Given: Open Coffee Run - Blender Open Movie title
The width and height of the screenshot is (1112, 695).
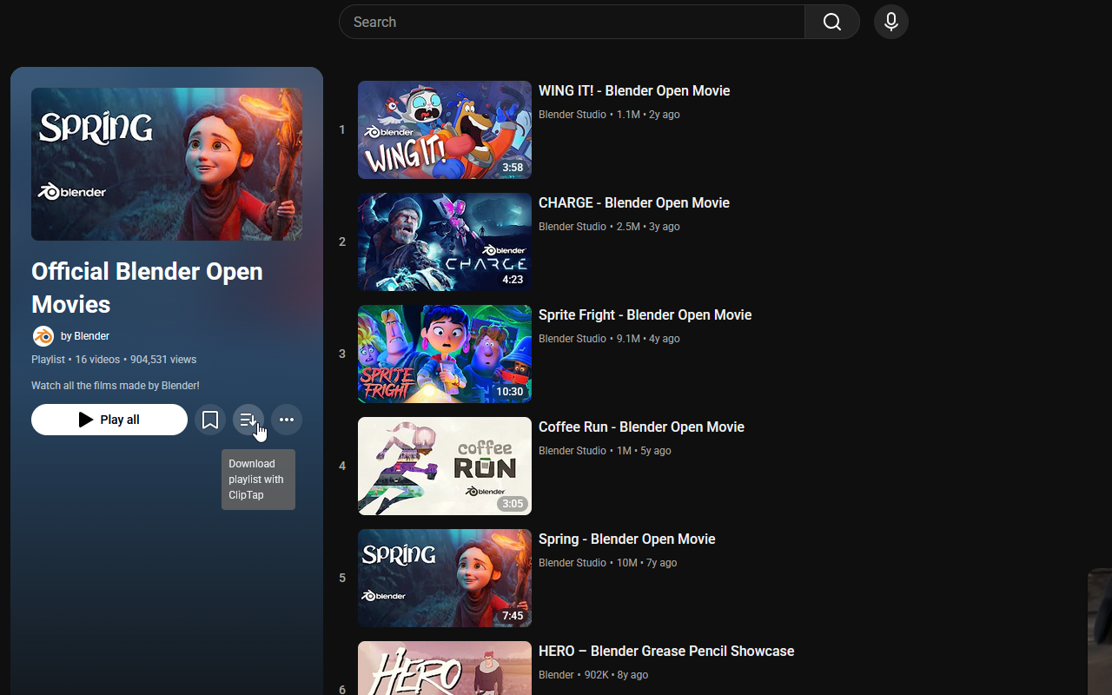Looking at the screenshot, I should pos(641,427).
